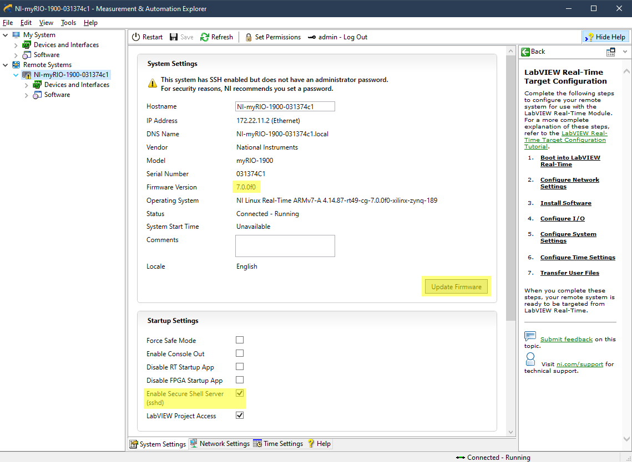Viewport: 632px width, 462px height.
Task: Click Software icon under NI-myRIO
Action: [x=37, y=95]
